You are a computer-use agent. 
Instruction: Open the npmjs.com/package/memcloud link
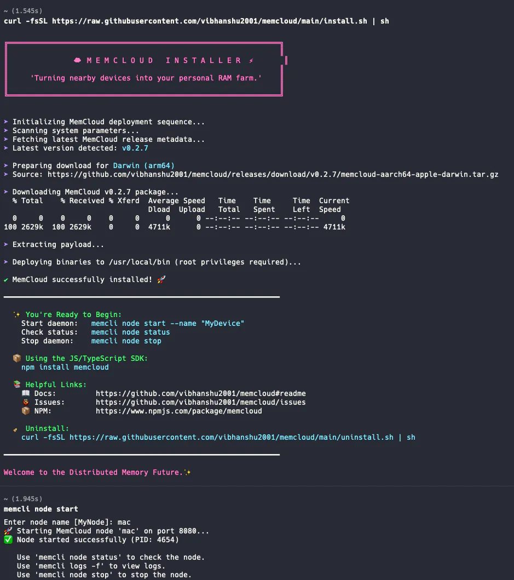179,411
